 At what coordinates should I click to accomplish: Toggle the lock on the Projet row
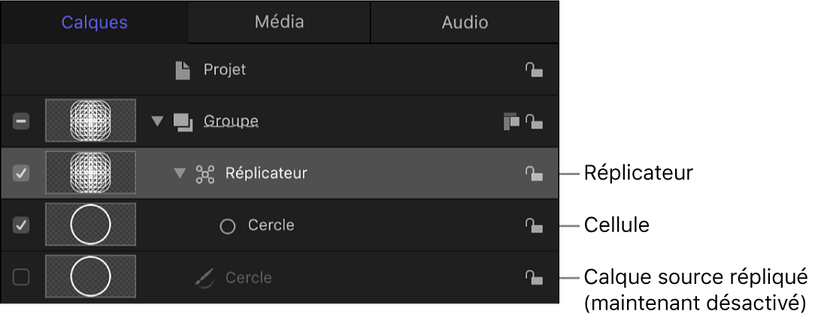pyautogui.click(x=534, y=71)
